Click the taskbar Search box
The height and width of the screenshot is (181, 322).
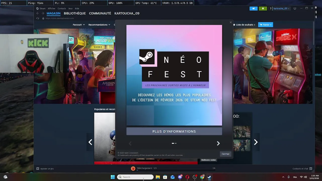[x=135, y=177]
